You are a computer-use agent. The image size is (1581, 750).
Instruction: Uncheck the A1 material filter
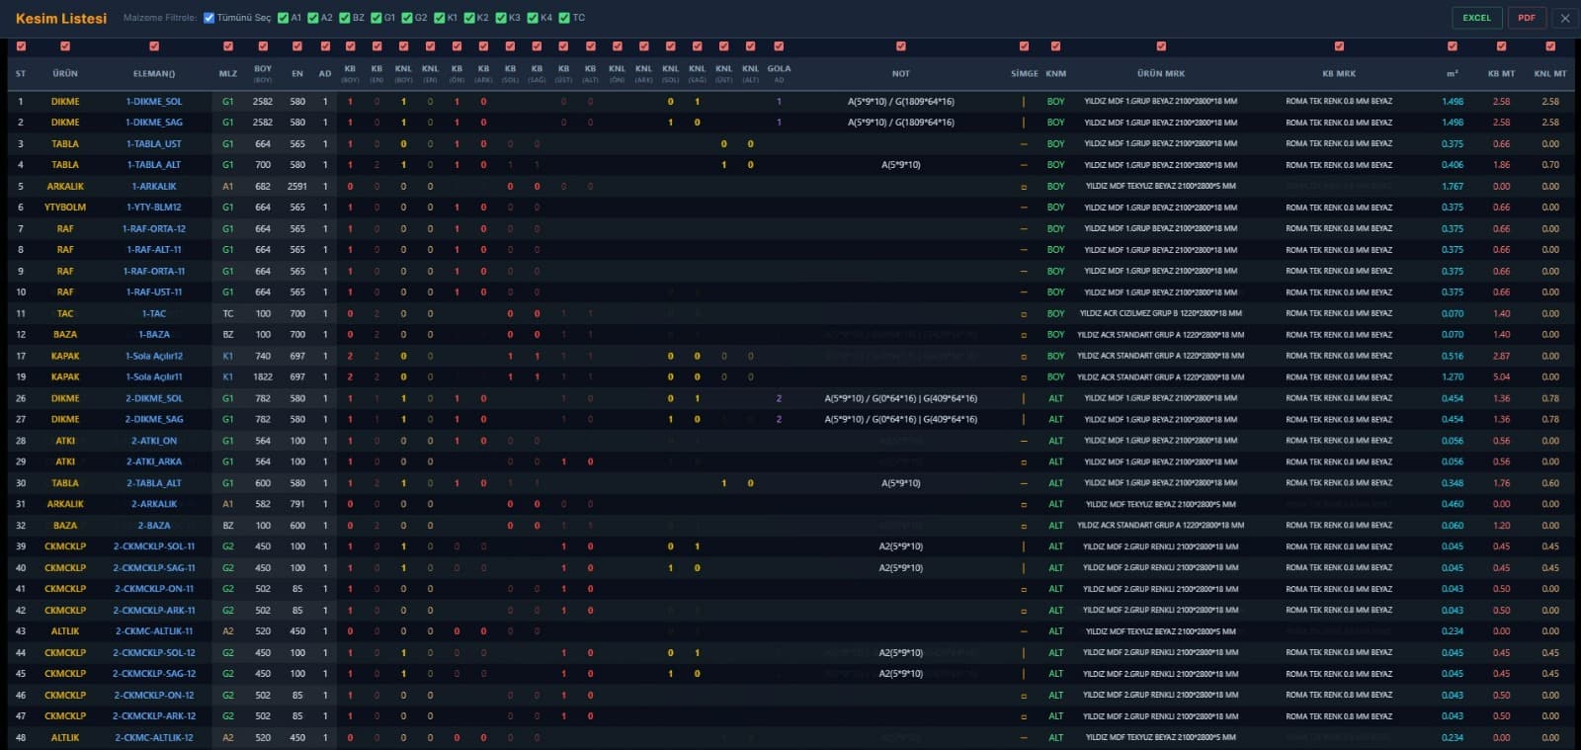(284, 18)
